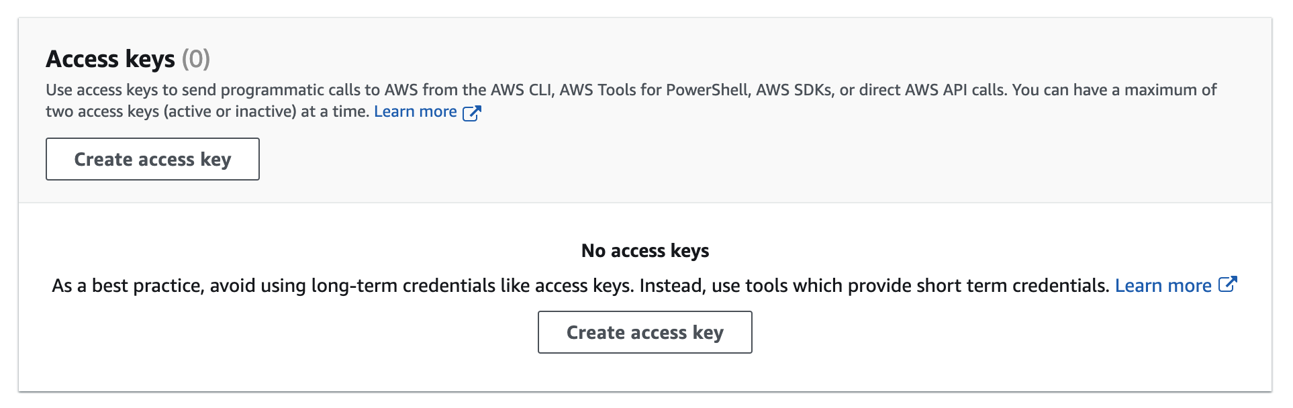
Task: Click the bold No access keys message
Action: tap(644, 251)
